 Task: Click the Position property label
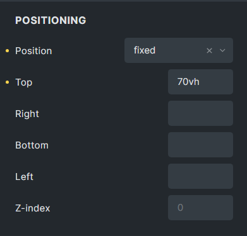pyautogui.click(x=33, y=51)
